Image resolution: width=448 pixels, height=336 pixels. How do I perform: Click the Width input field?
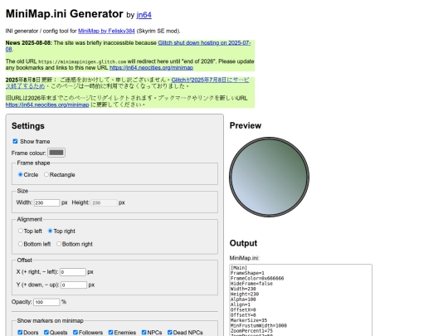(46, 203)
